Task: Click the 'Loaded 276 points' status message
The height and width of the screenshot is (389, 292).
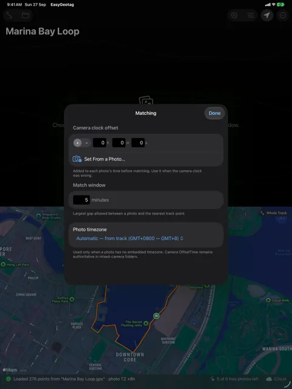Action: tap(74, 379)
